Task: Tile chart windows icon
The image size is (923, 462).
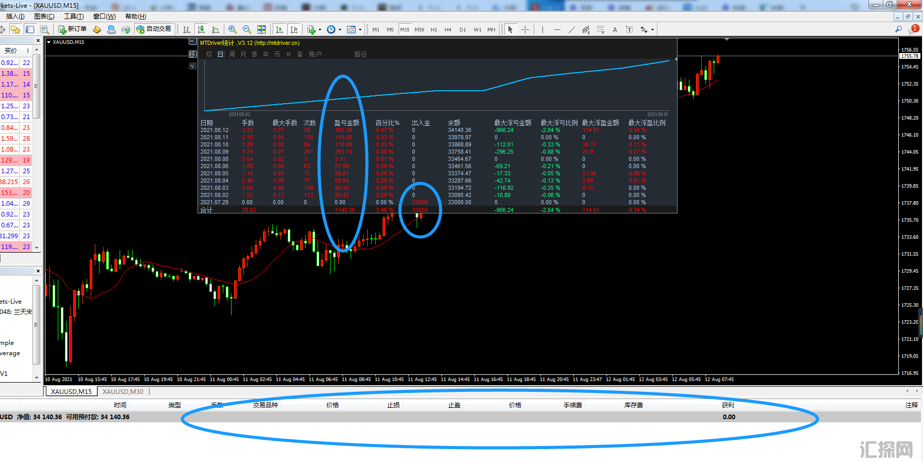Action: coord(261,29)
